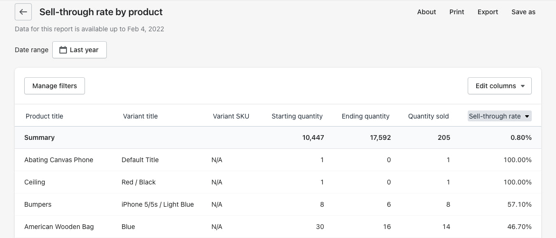This screenshot has width=556, height=238.
Task: Export the report data
Action: pos(488,12)
